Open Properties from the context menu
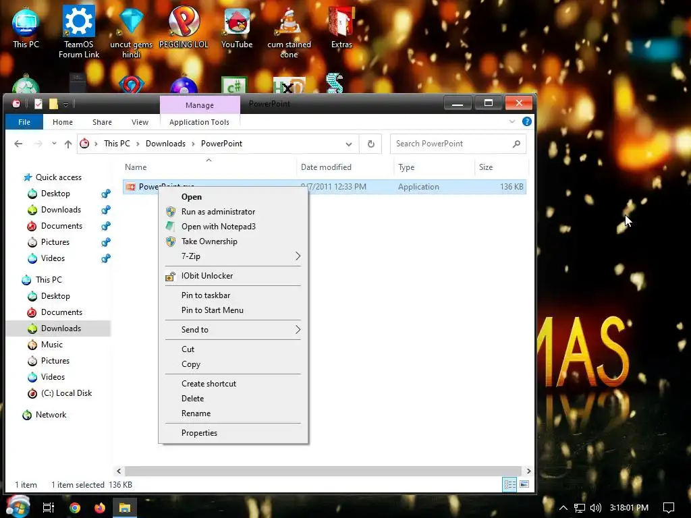This screenshot has height=518, width=691. (x=233, y=433)
